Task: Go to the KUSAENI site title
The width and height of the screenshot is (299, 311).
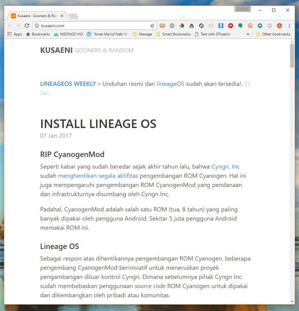Action: pos(56,50)
